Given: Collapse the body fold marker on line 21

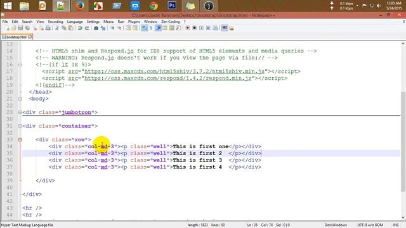Looking at the screenshot, I should (20, 99).
